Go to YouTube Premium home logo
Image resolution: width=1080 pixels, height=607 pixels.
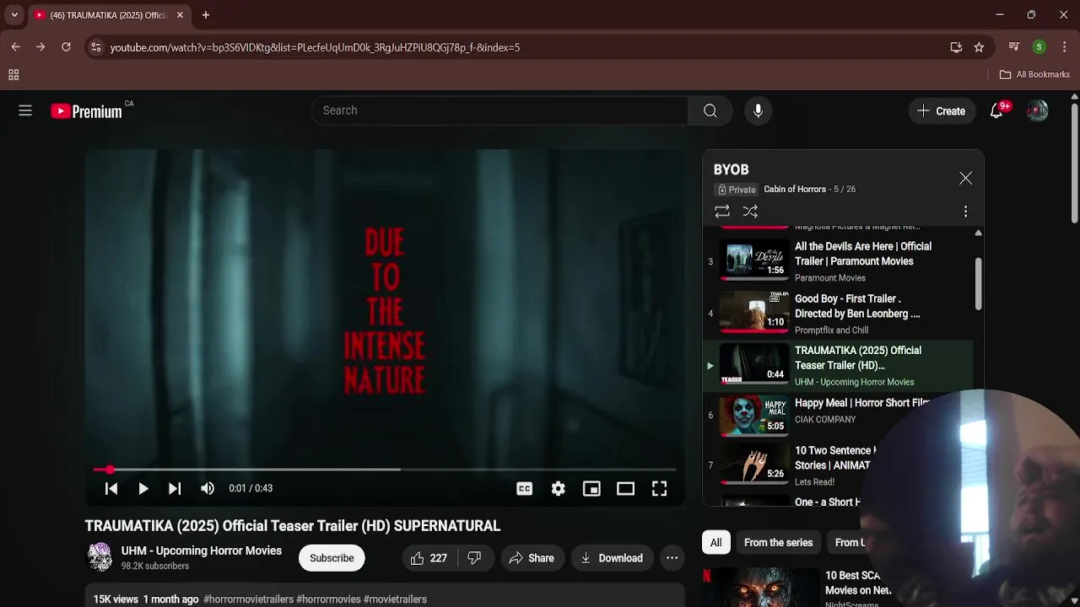point(86,111)
